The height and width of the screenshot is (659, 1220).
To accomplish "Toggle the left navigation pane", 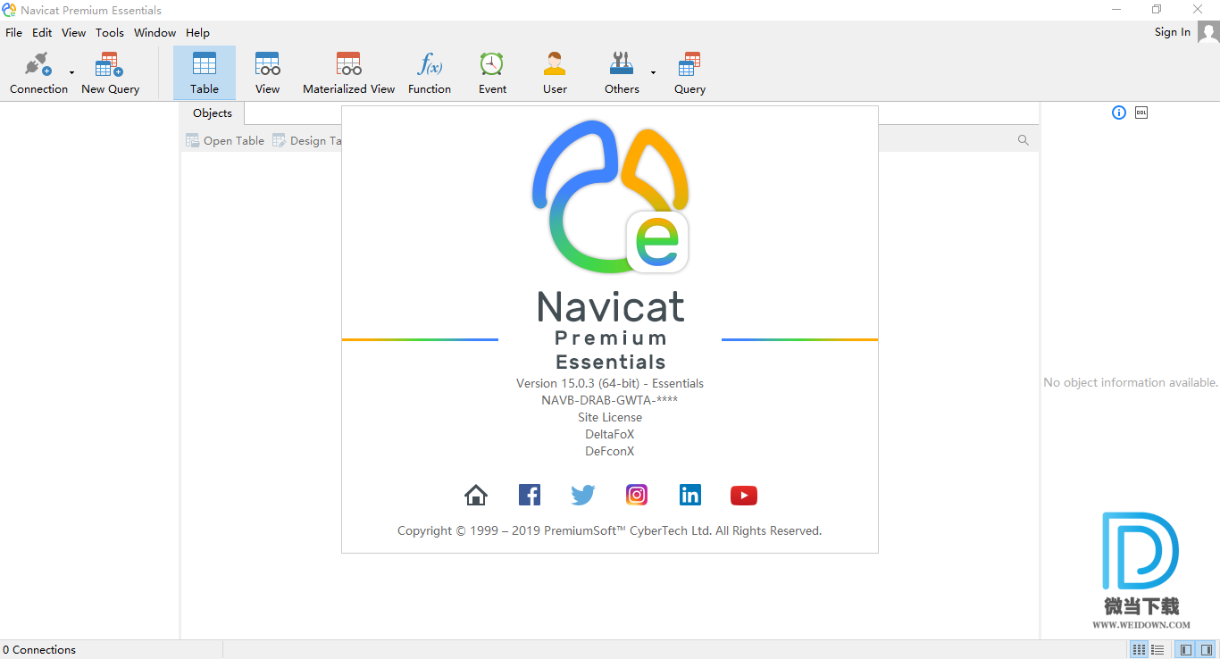I will click(1185, 650).
